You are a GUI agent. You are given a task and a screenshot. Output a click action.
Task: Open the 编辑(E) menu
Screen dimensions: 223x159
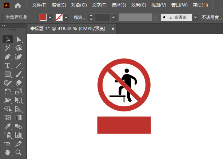point(59,5)
